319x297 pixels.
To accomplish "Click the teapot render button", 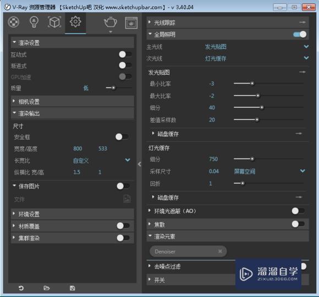I will pos(110,22).
